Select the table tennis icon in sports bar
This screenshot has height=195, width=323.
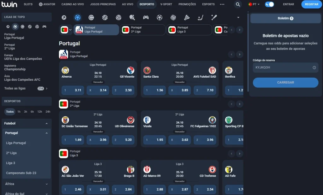point(132,18)
